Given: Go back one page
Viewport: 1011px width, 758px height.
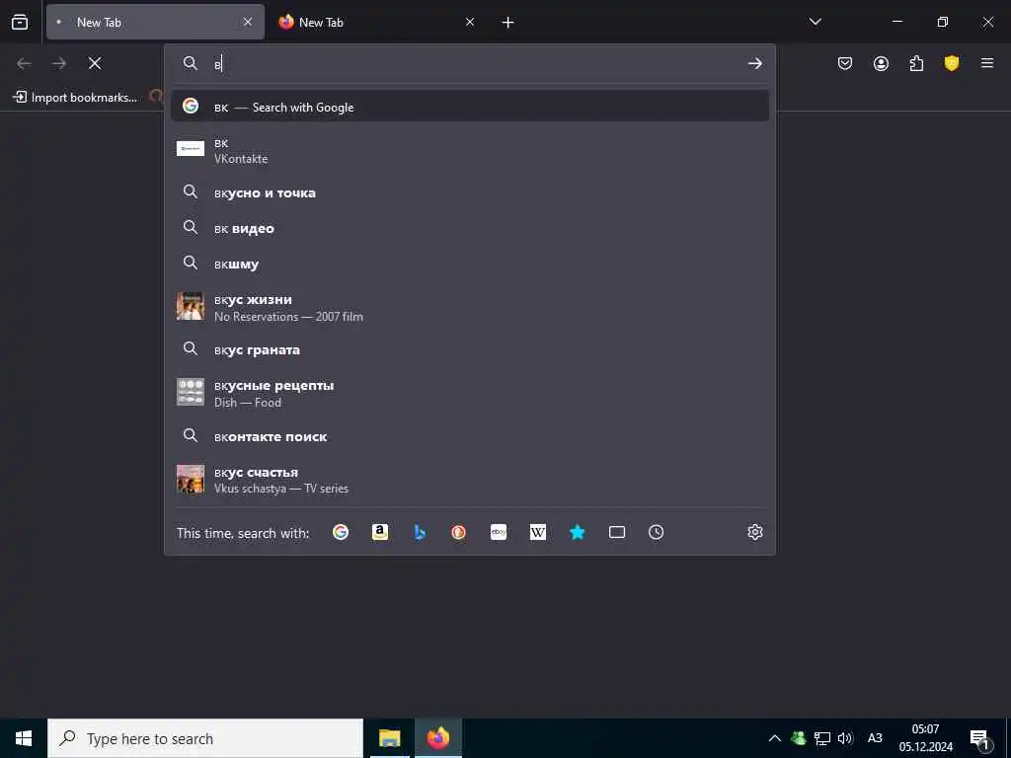Looking at the screenshot, I should coord(24,63).
